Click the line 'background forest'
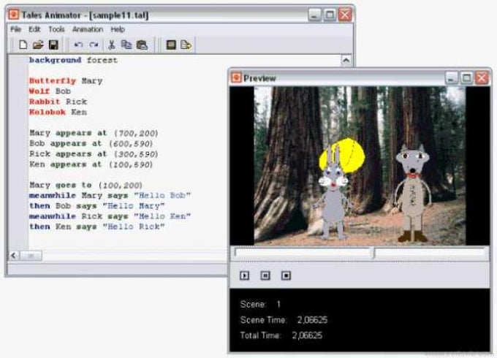 pyautogui.click(x=73, y=60)
